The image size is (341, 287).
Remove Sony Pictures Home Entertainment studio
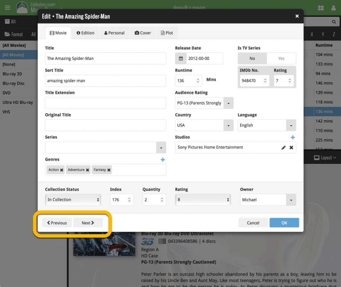(291, 148)
